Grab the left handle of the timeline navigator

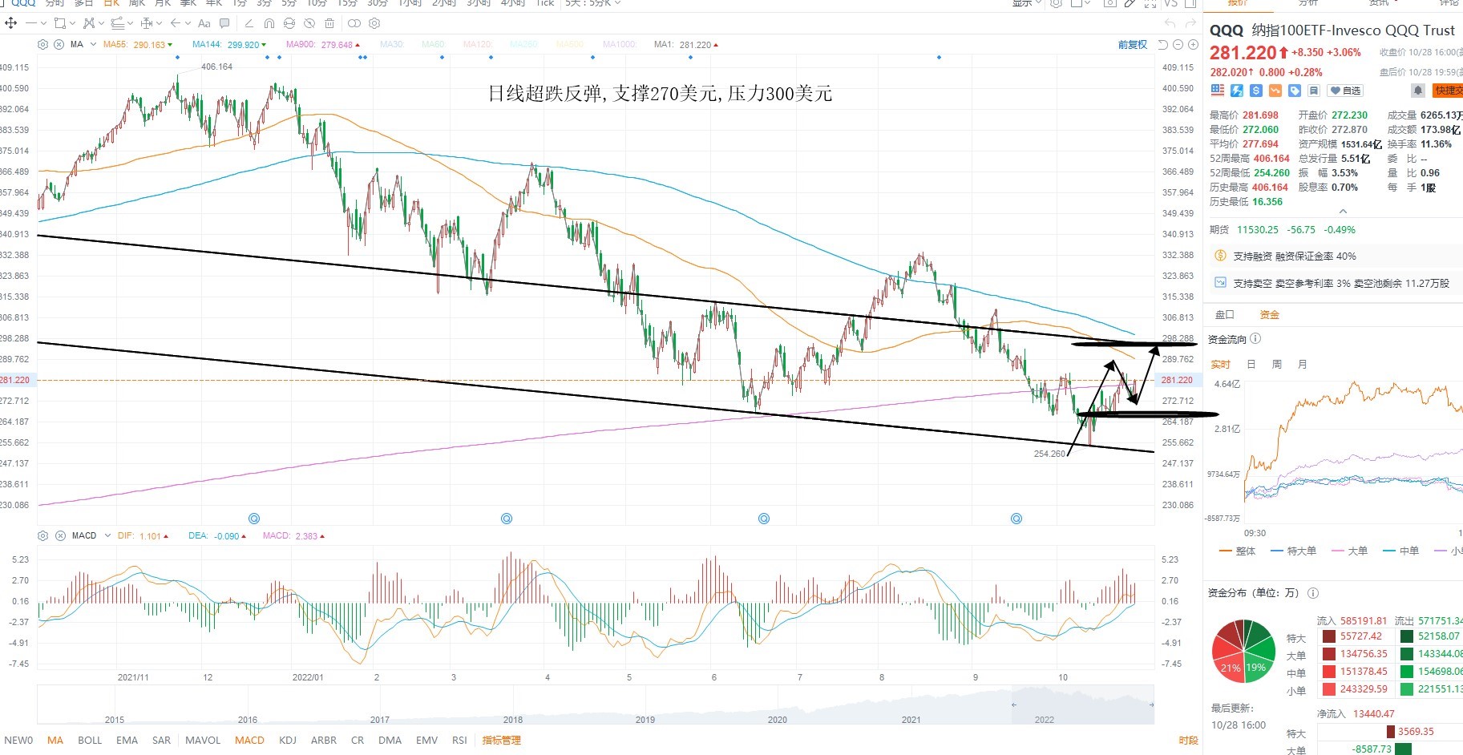click(x=1014, y=705)
